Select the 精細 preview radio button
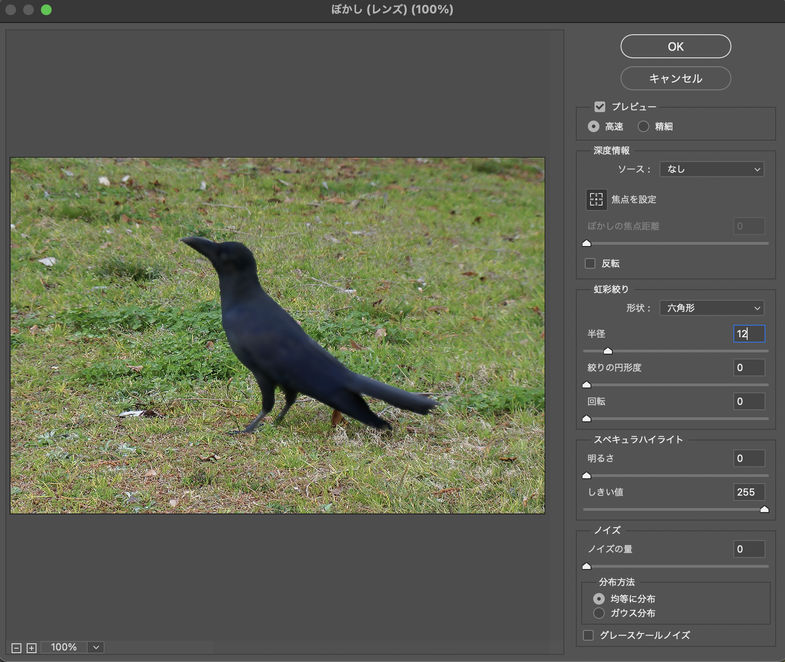This screenshot has width=785, height=662. 643,126
